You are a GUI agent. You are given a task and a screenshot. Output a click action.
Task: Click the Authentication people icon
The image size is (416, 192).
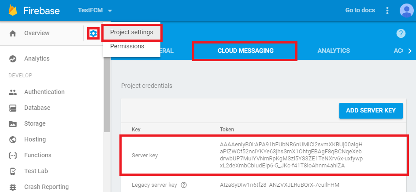tap(13, 92)
